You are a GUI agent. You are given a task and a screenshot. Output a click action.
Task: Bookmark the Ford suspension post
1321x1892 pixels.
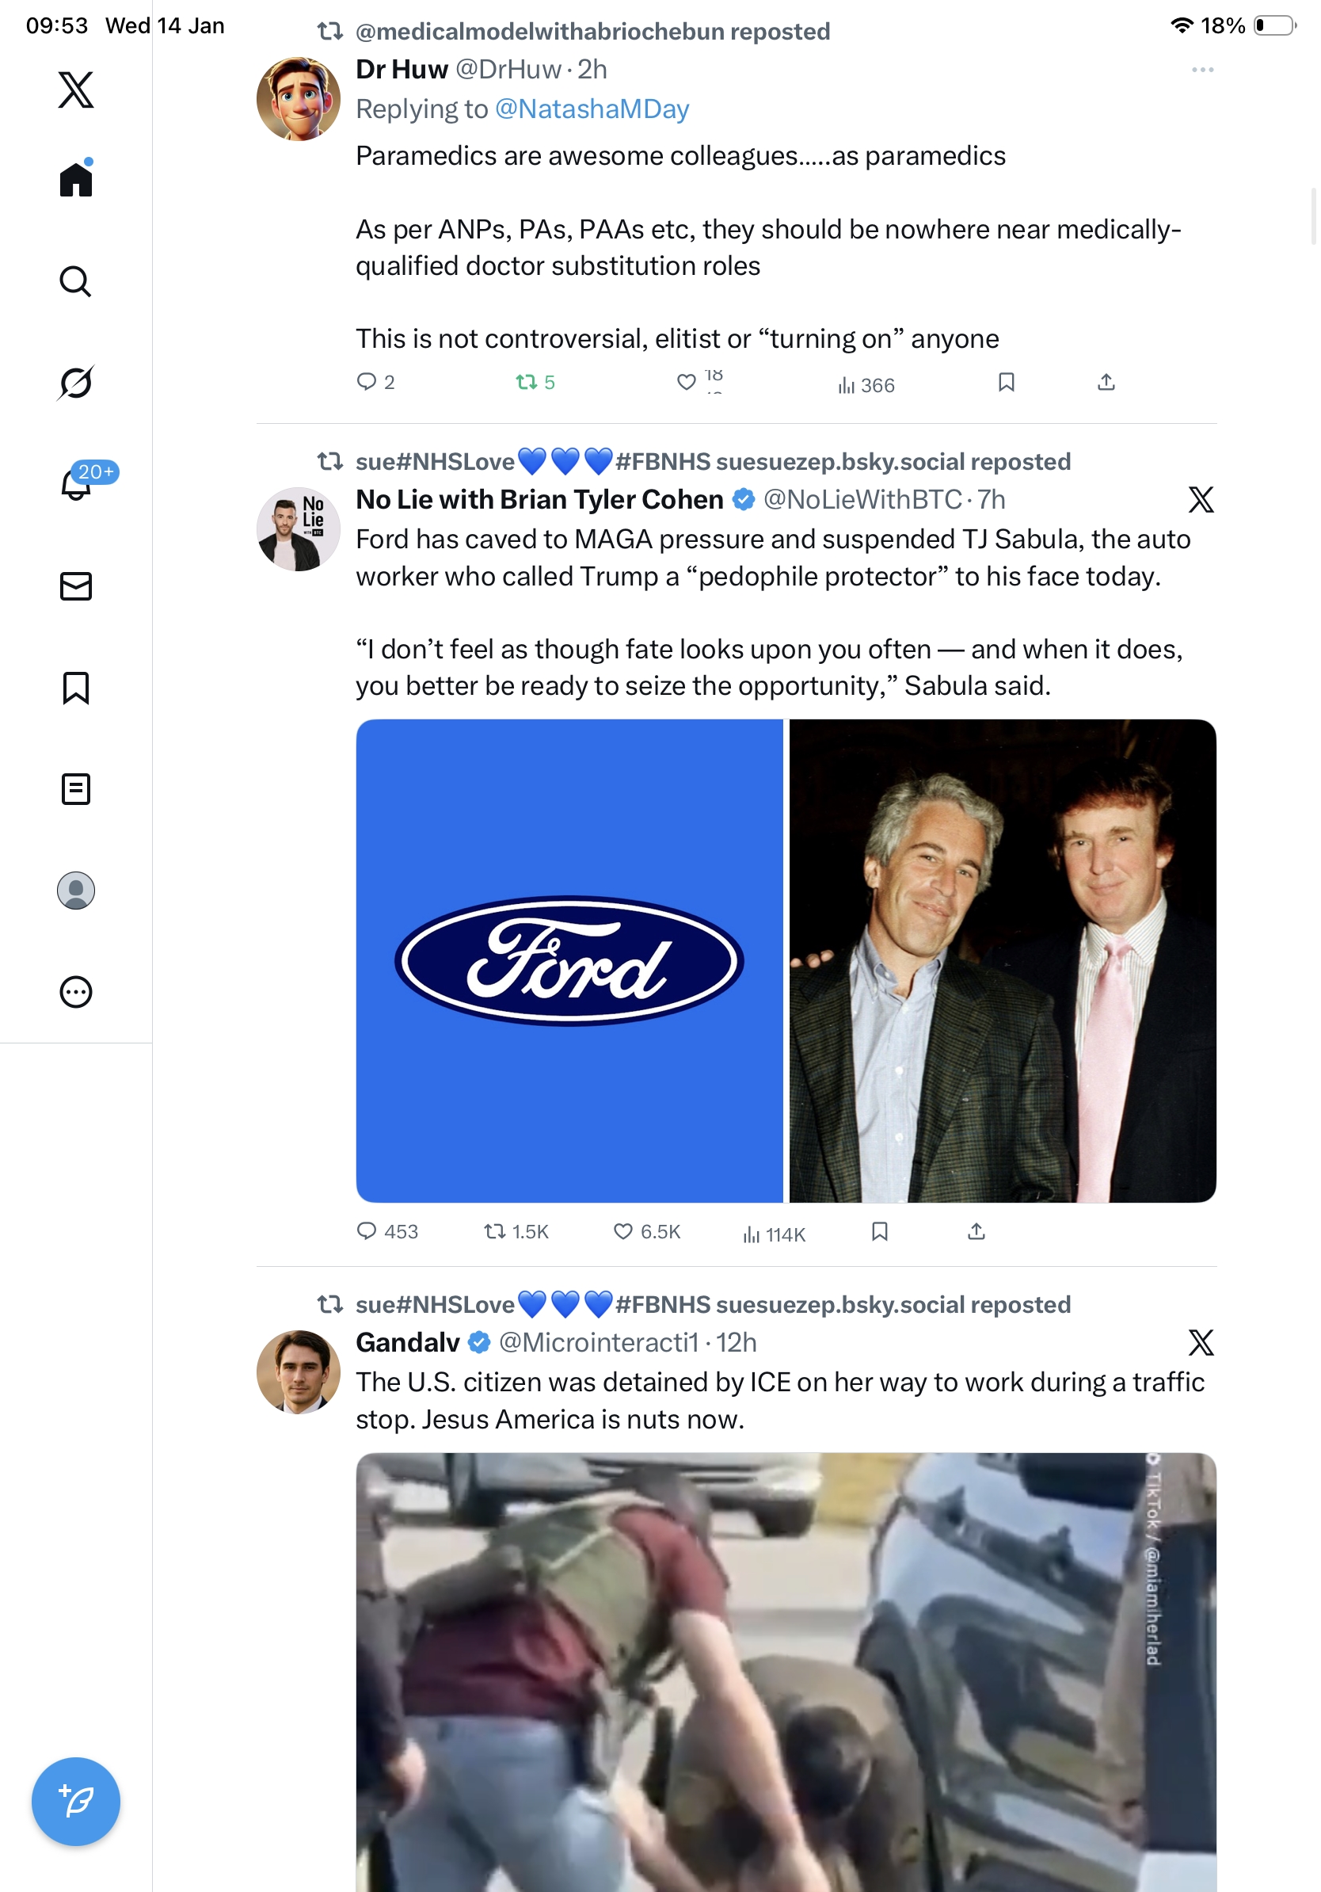coord(880,1231)
